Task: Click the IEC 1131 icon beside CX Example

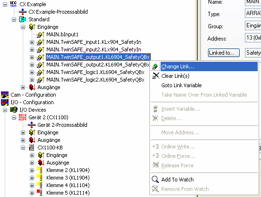Action: pos(13,4)
